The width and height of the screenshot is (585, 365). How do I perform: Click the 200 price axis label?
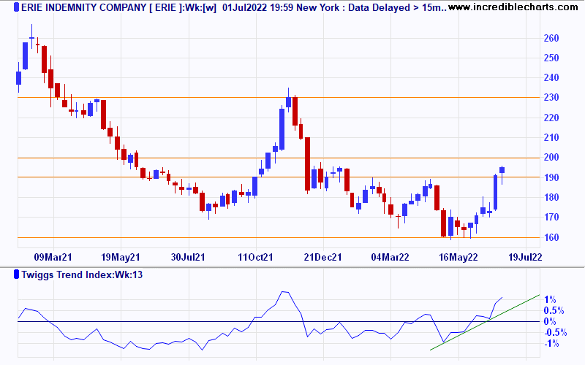click(551, 157)
